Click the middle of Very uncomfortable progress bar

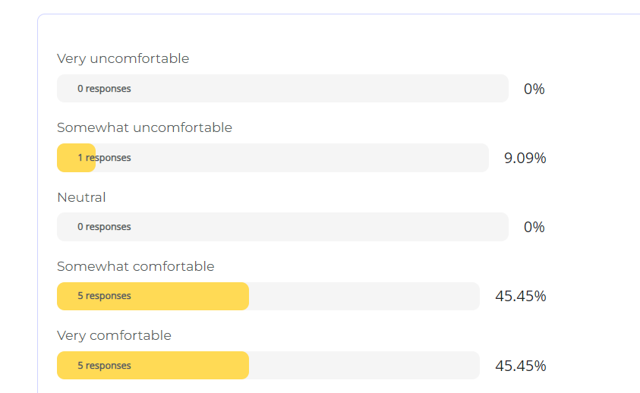pyautogui.click(x=282, y=89)
